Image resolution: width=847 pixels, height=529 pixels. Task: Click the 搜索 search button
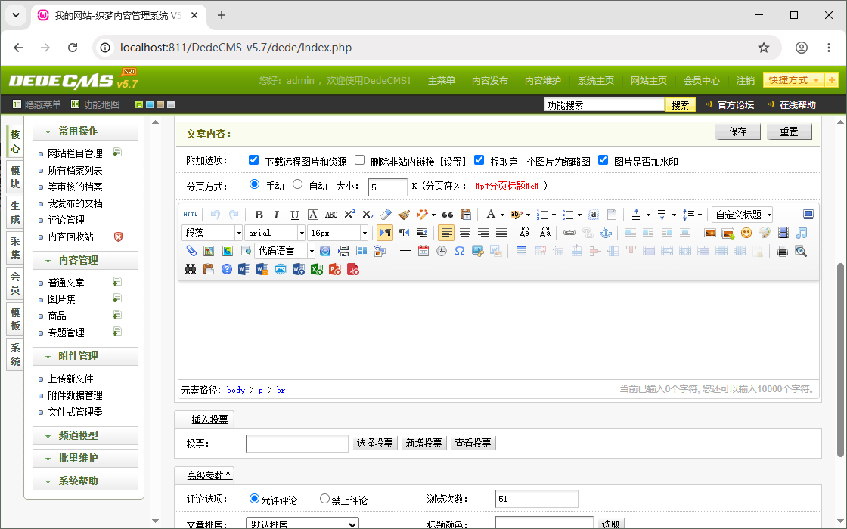680,105
